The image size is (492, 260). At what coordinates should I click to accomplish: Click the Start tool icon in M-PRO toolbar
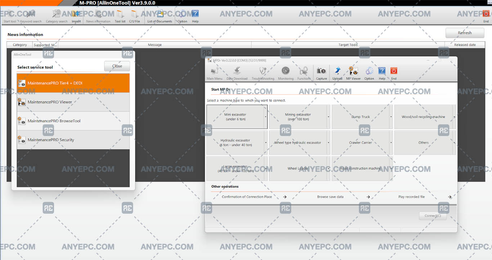[x=10, y=17]
